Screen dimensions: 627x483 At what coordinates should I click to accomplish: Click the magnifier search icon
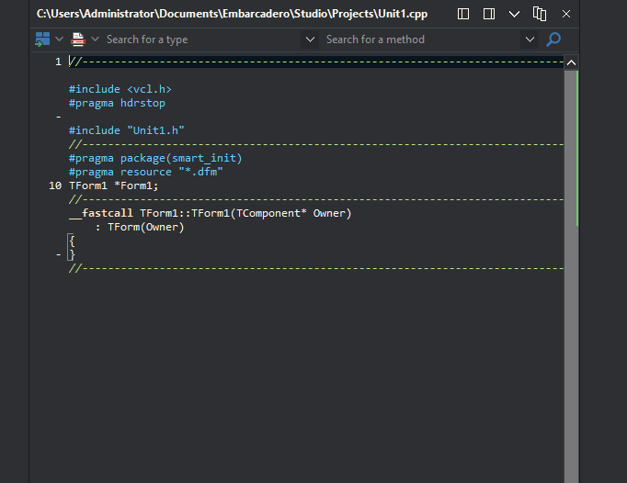pos(553,39)
